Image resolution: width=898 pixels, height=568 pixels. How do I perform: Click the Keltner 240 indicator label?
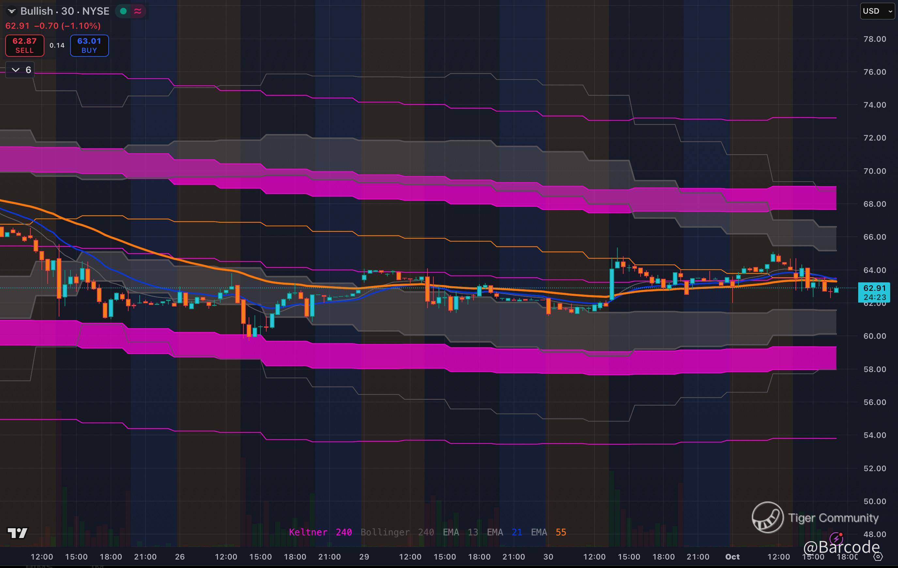tap(320, 532)
